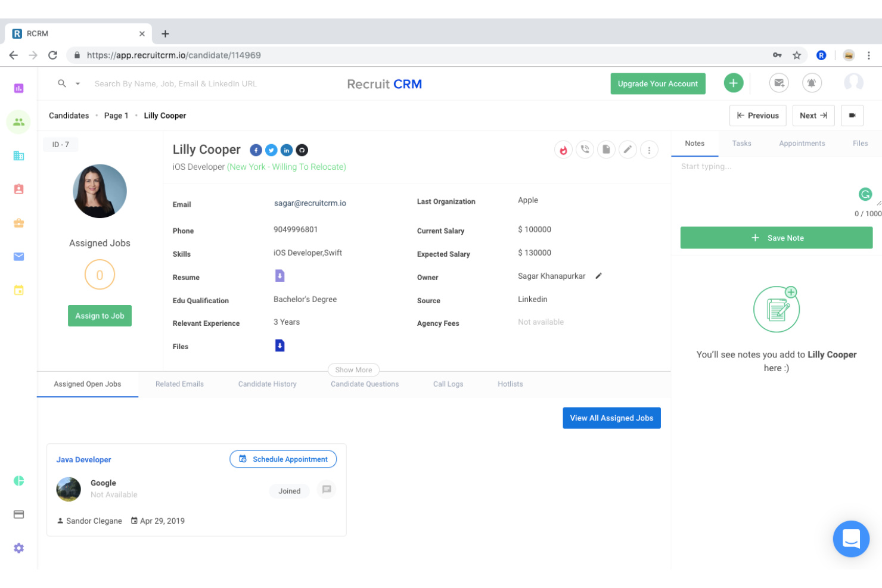
Task: Open the user profile avatar menu
Action: (x=853, y=82)
